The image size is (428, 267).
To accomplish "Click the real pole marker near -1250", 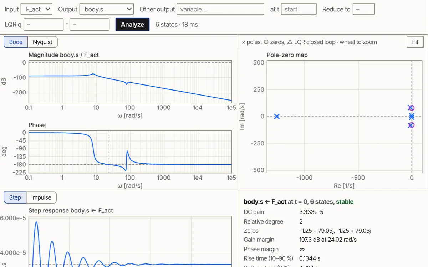I will 276,116.
